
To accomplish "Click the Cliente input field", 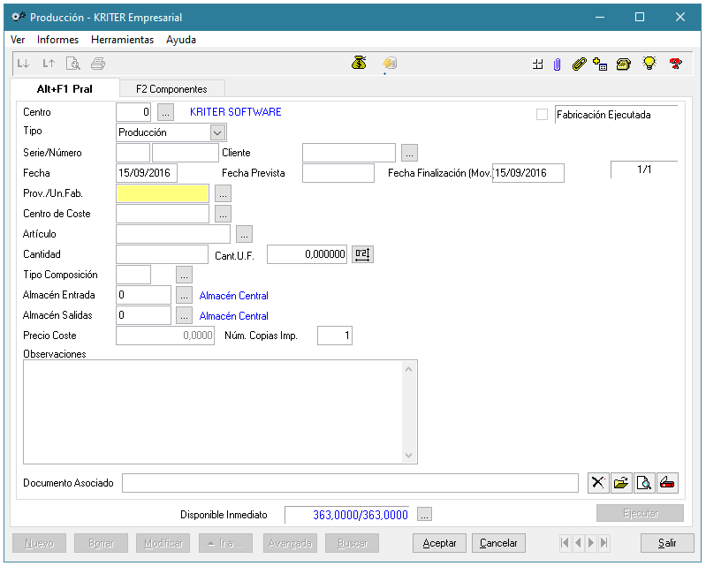I will (x=349, y=153).
